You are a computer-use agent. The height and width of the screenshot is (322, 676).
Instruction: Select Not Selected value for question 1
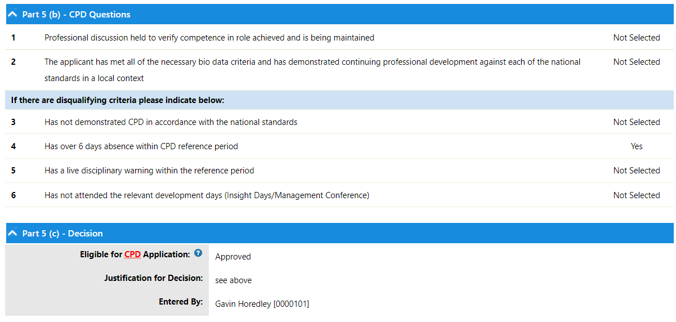(x=637, y=38)
